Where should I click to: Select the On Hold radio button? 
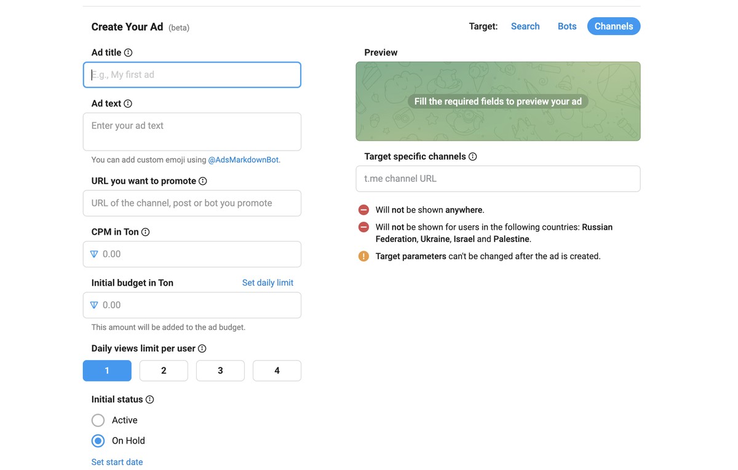tap(98, 441)
